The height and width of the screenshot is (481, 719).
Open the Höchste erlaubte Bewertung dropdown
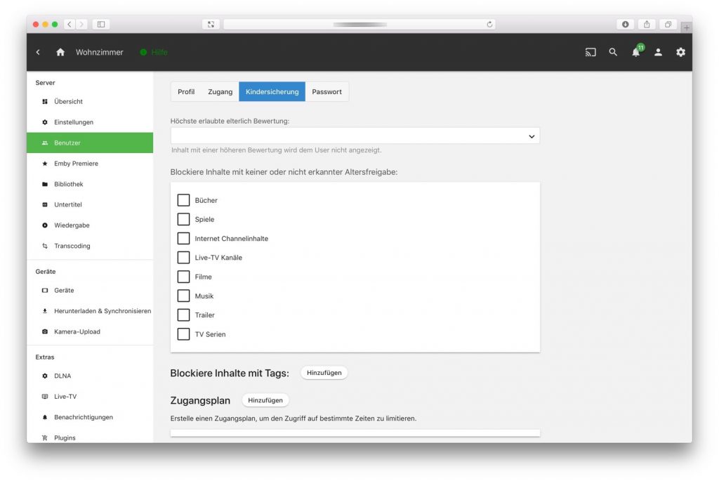355,136
